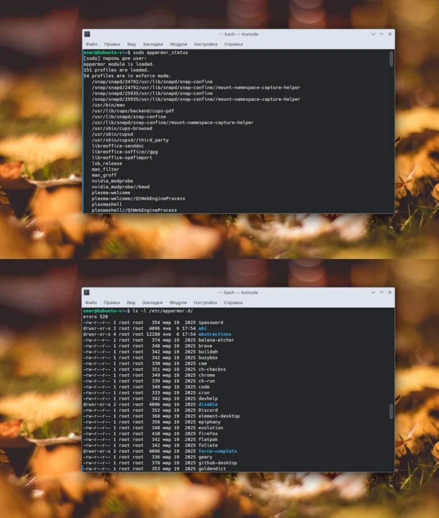Click 'disable' directory name
This screenshot has width=439, height=518.
(208, 404)
